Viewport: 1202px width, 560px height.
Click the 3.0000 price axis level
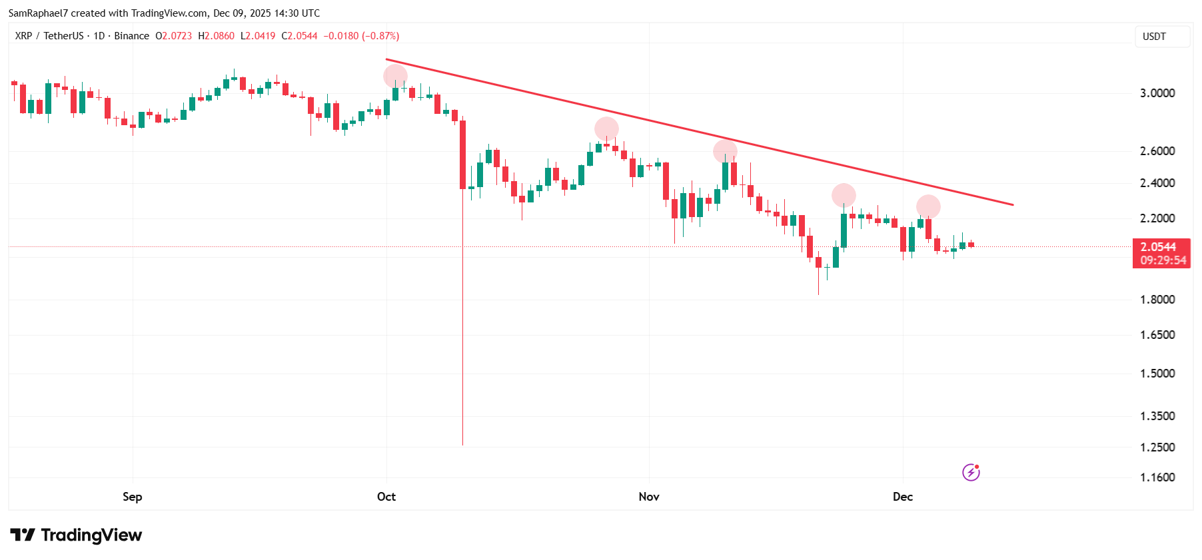click(x=1157, y=93)
